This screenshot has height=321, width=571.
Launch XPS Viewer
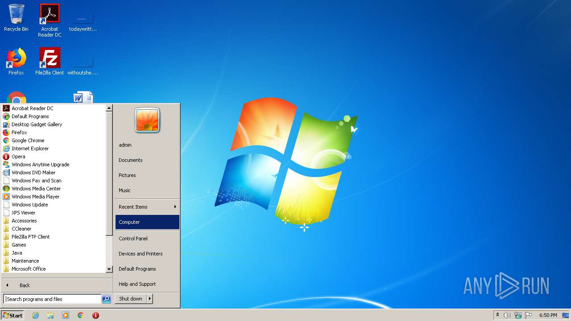tap(54, 213)
